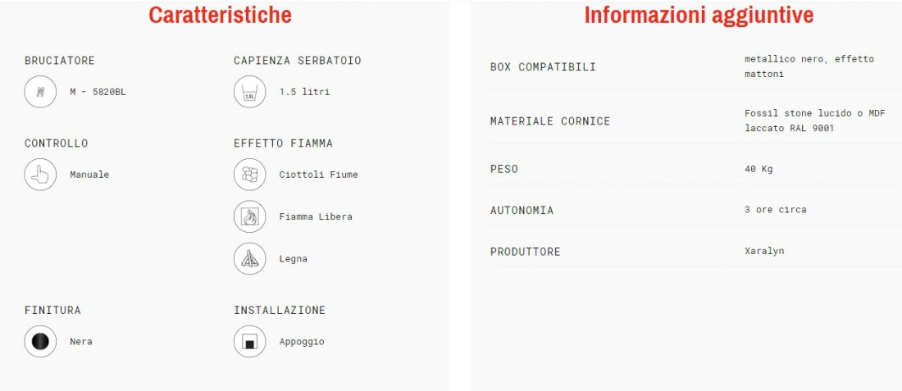Click the Ciottoli Fiume label text
The height and width of the screenshot is (391, 902).
(x=318, y=175)
